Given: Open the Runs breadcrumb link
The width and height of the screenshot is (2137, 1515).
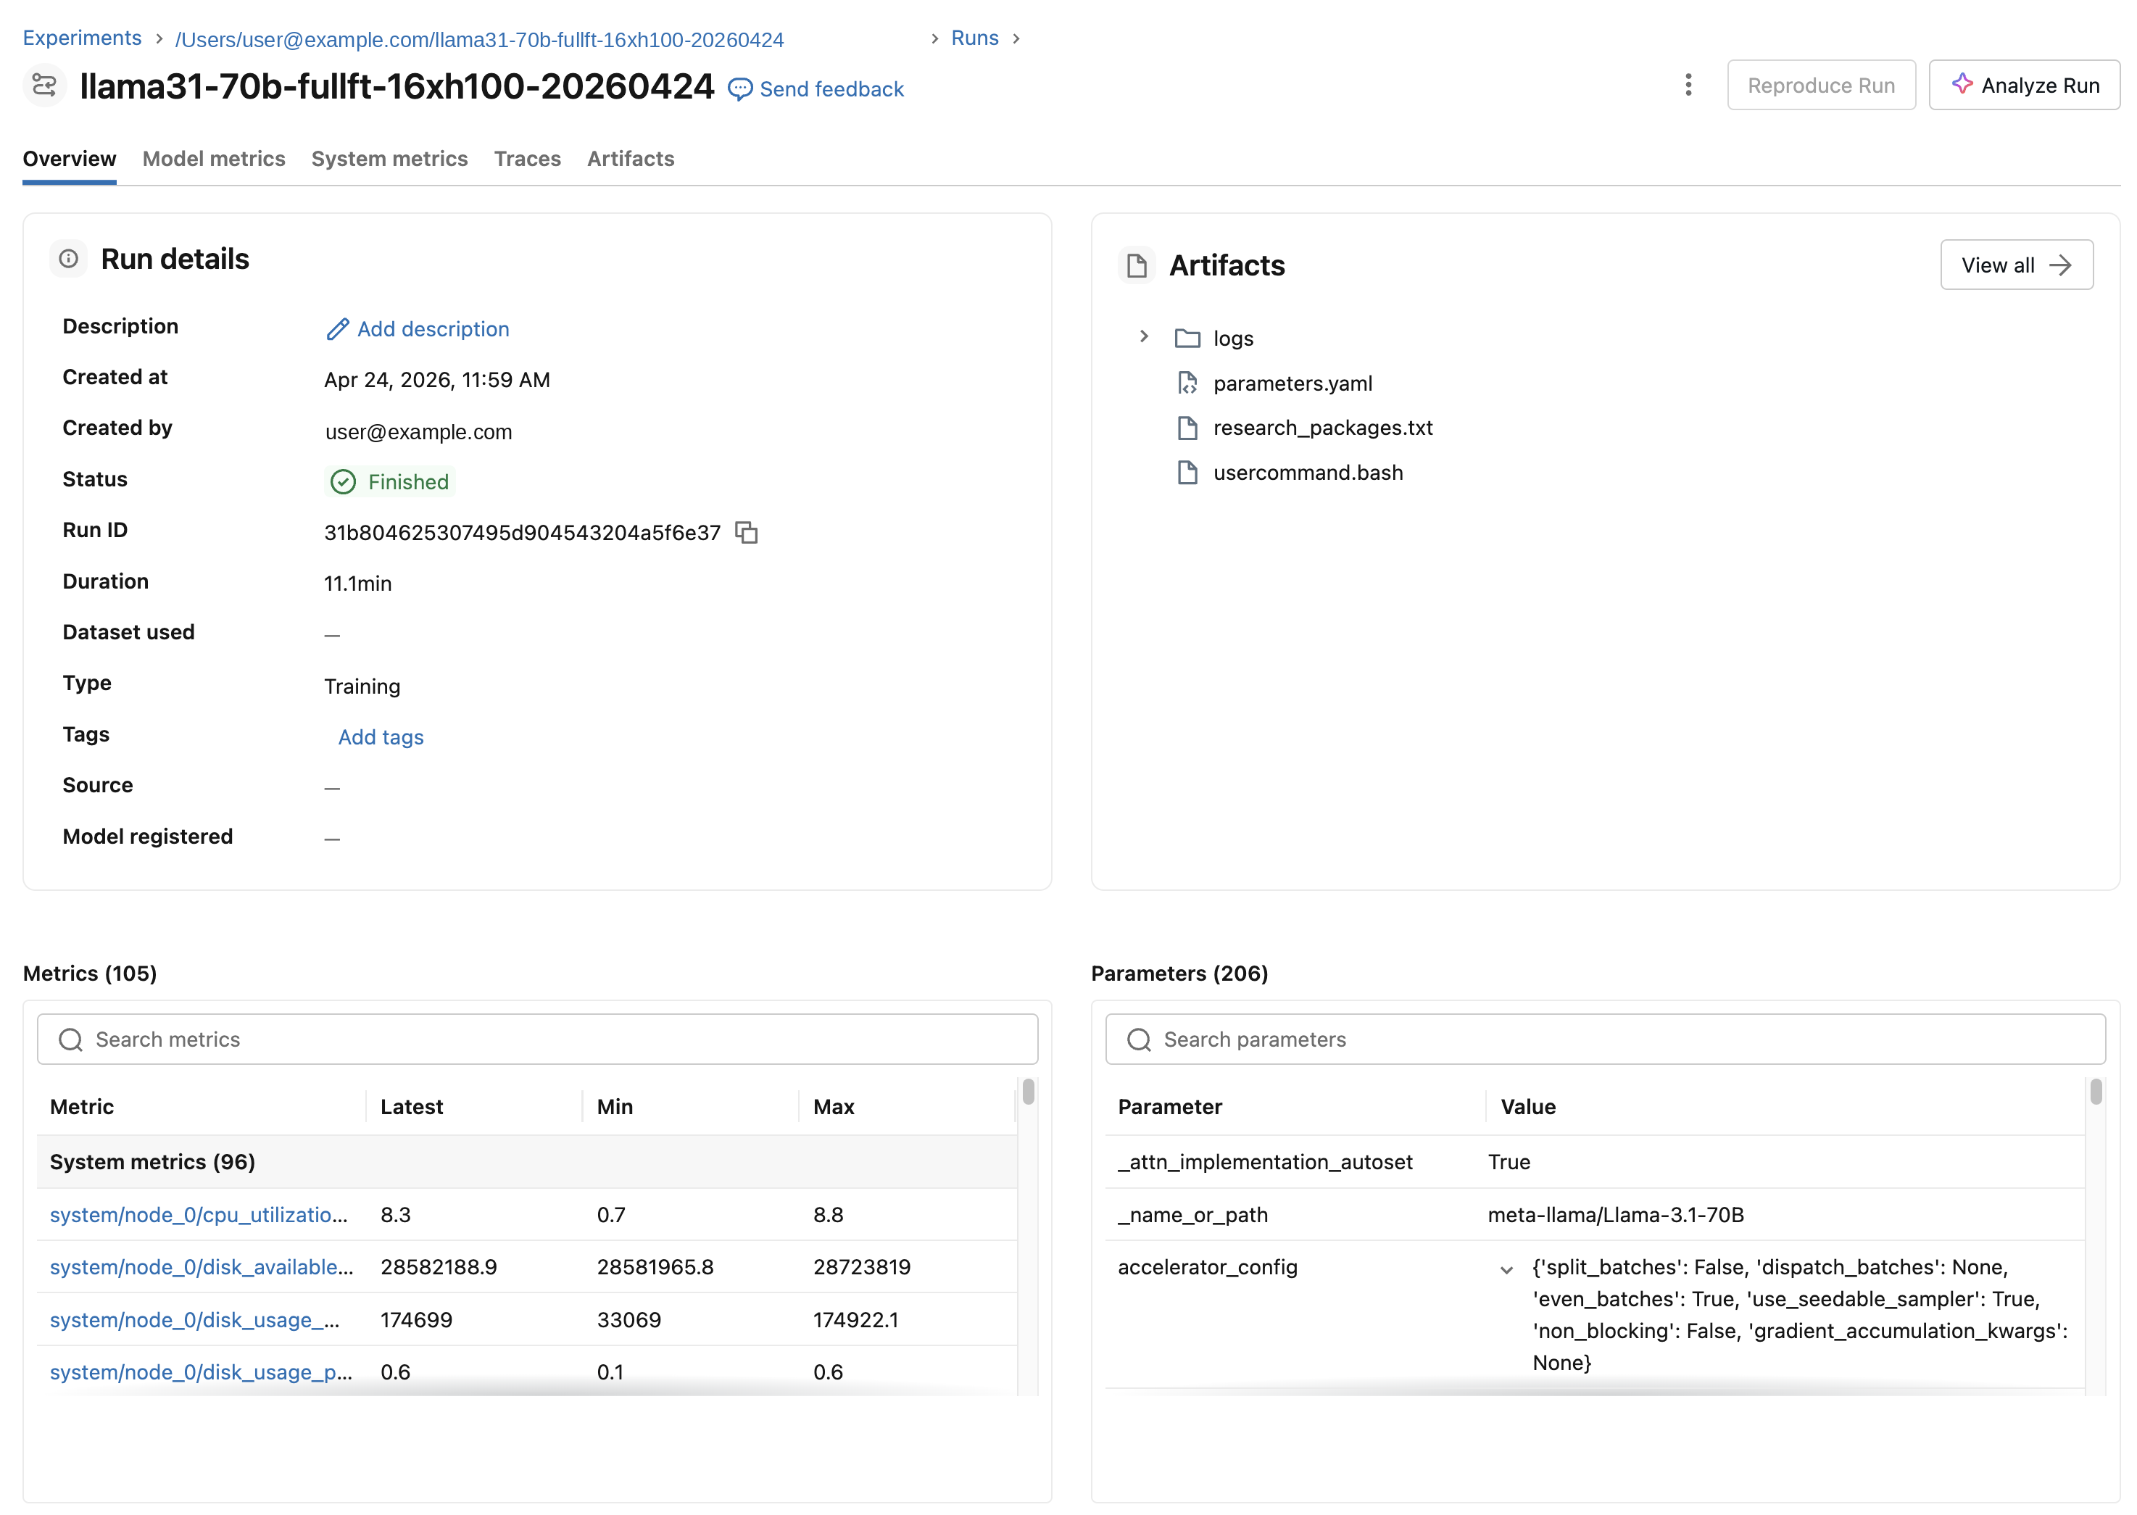Looking at the screenshot, I should click(x=975, y=38).
